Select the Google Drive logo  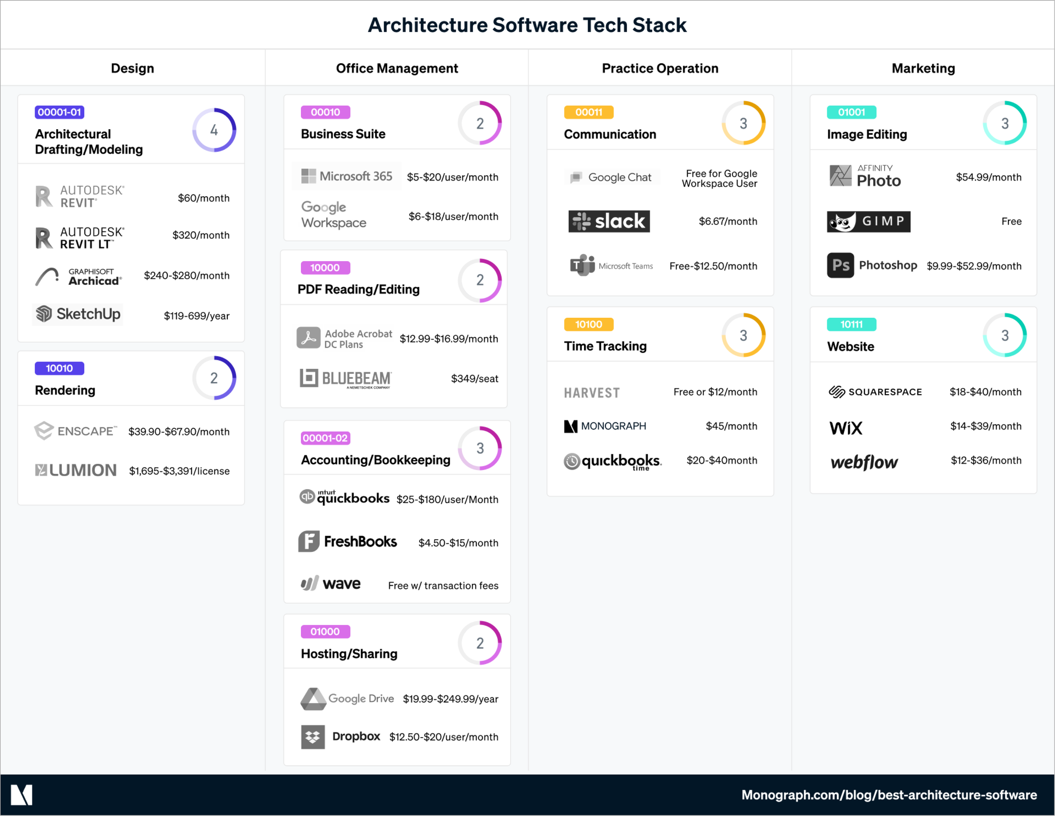[x=347, y=699]
